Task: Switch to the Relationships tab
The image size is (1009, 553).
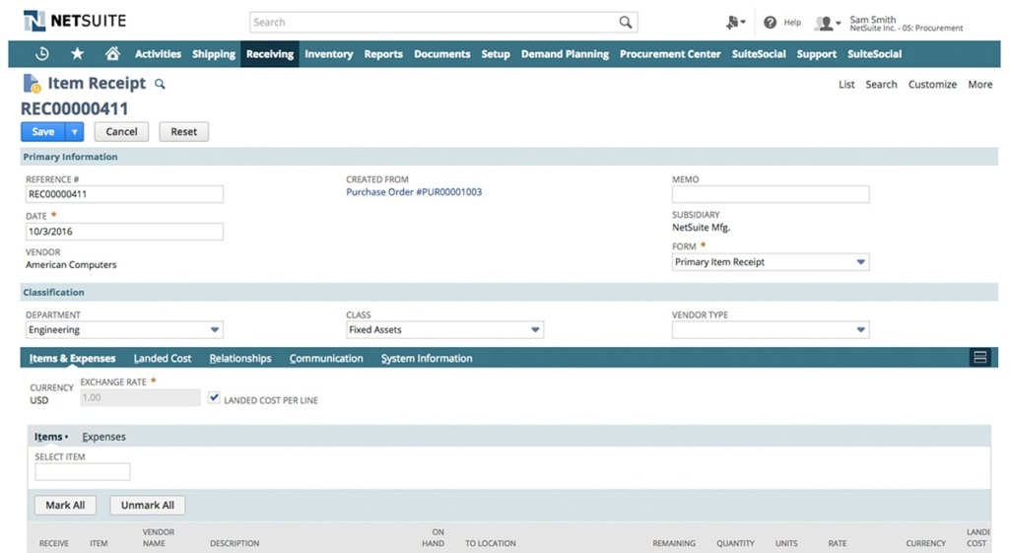Action: pyautogui.click(x=240, y=358)
